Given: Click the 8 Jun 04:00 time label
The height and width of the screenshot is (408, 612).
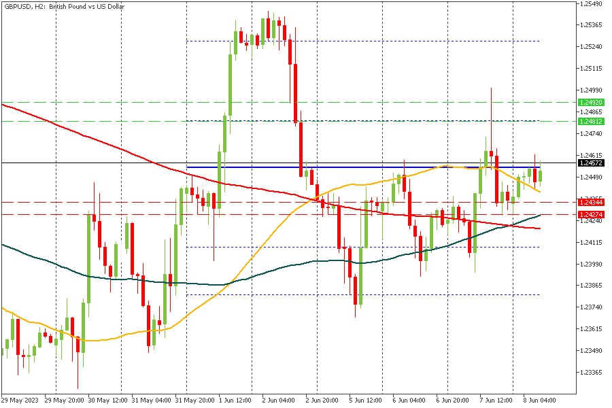Looking at the screenshot, I should click(x=539, y=401).
